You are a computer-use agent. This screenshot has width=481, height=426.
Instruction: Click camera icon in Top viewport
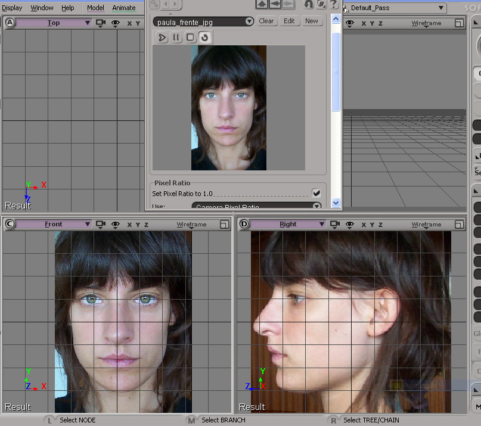click(101, 23)
